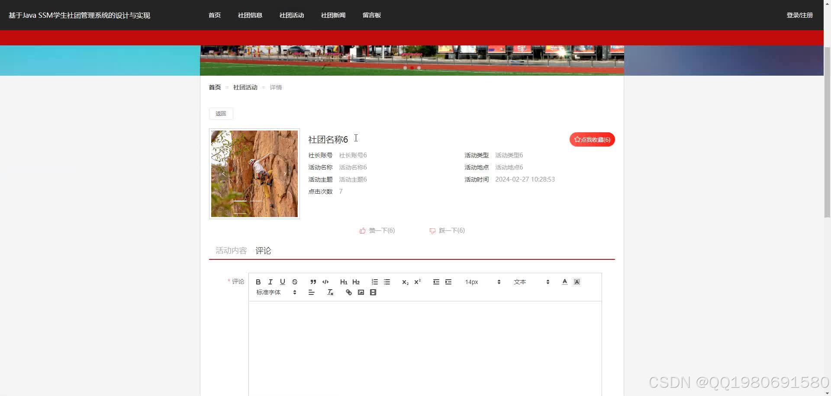The width and height of the screenshot is (831, 396).
Task: Open the text color picker
Action: (x=564, y=282)
